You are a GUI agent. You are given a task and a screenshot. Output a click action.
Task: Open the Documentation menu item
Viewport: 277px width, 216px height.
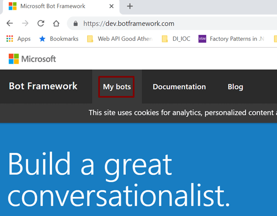(x=179, y=87)
